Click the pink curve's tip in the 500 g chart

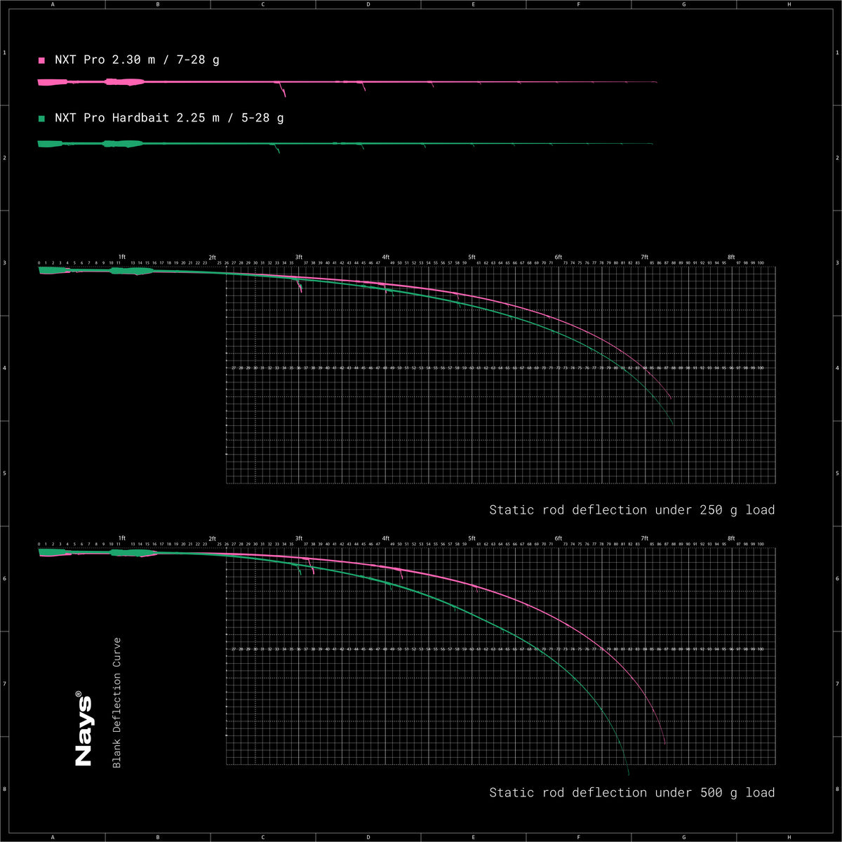pos(664,742)
